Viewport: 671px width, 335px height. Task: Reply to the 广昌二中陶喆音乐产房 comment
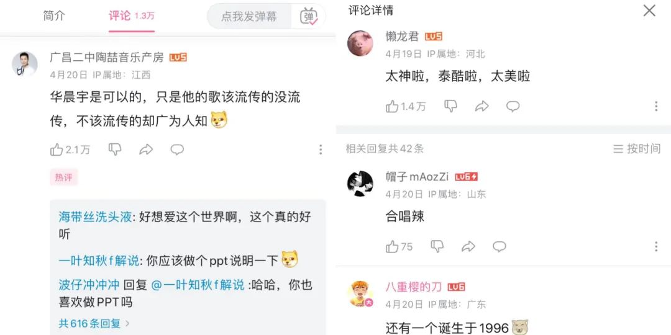(177, 150)
